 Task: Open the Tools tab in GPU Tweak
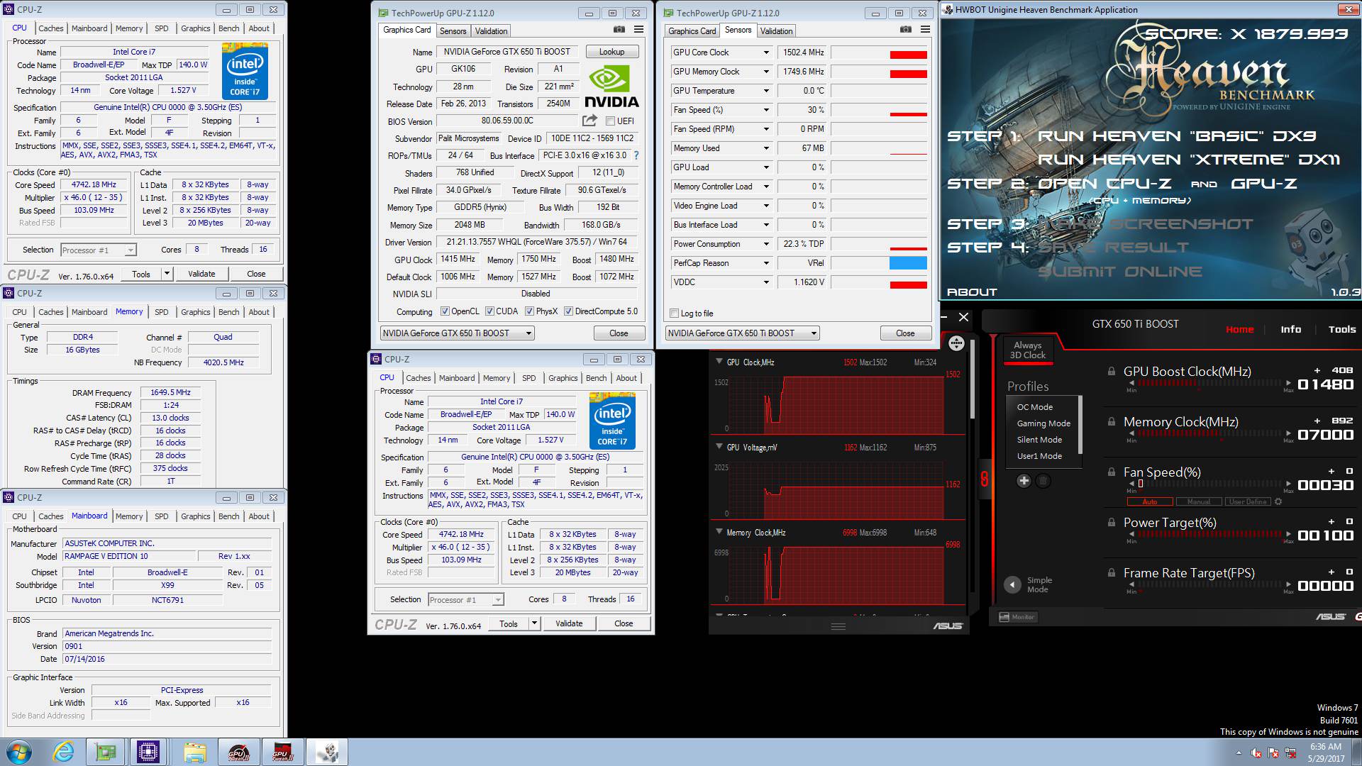tap(1341, 329)
